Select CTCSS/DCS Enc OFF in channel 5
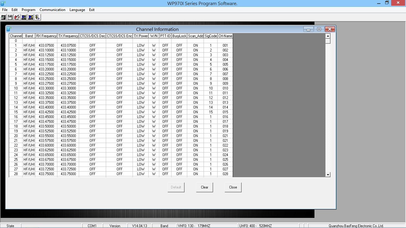The width and height of the screenshot is (406, 228). click(119, 65)
